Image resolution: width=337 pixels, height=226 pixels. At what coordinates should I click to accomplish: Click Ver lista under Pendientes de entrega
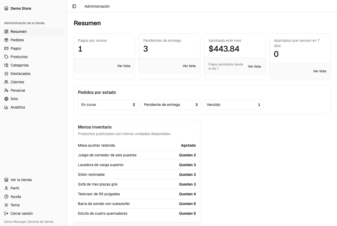[x=189, y=66]
